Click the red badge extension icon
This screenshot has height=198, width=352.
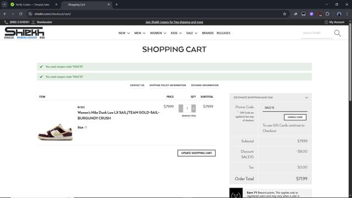point(320,14)
